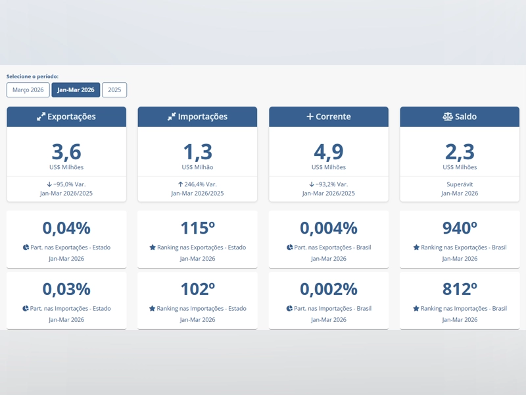
Task: Click star icon for Ranking nas Exportações - Estado
Action: tap(153, 248)
